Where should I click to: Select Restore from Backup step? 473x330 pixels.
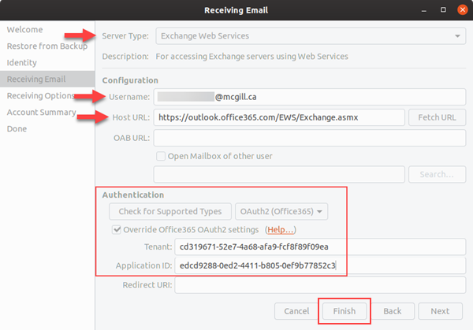point(47,46)
